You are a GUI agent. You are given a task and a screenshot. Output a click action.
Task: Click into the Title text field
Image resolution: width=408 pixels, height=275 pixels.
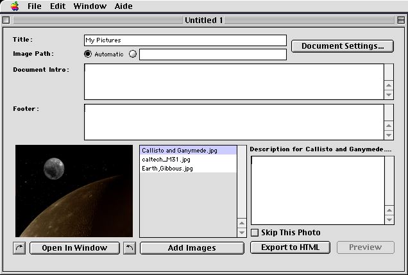tap(185, 40)
